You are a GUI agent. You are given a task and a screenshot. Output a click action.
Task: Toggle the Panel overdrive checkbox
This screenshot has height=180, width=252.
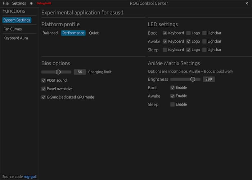[x=44, y=89]
